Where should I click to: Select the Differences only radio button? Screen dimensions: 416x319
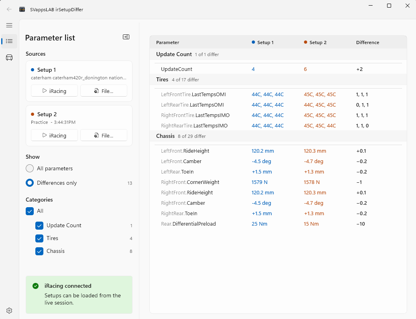pos(30,183)
